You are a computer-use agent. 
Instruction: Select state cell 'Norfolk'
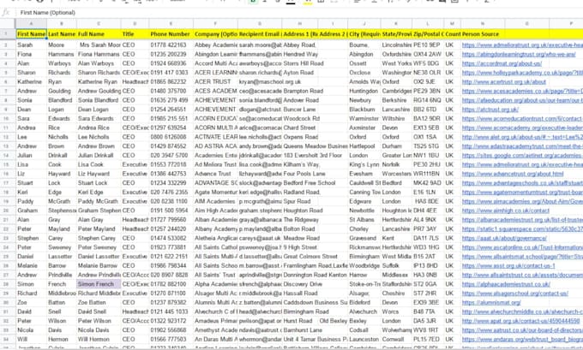396,165
